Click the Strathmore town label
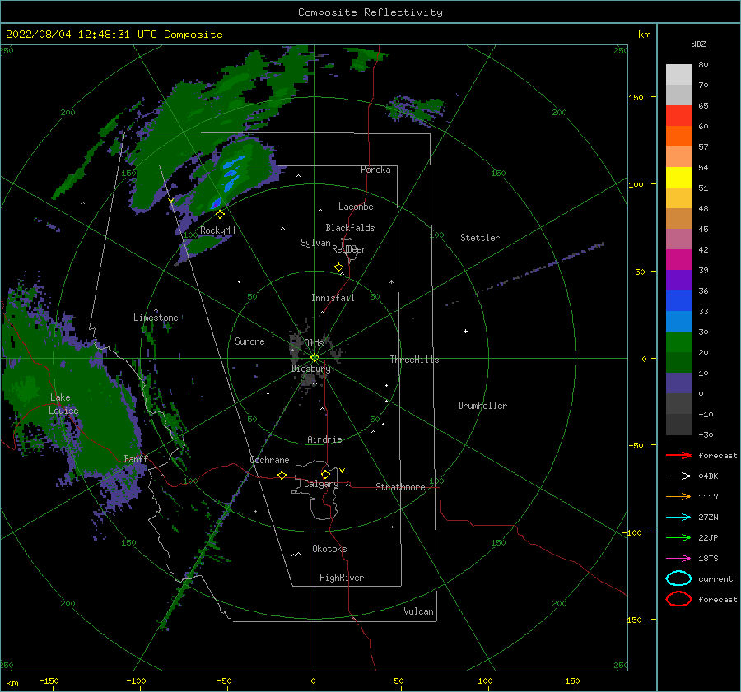Image resolution: width=741 pixels, height=692 pixels. (x=400, y=487)
